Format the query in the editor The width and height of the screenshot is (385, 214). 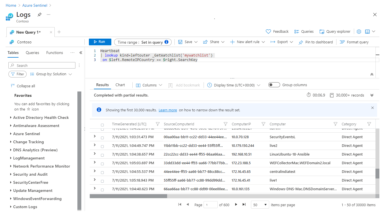point(354,42)
